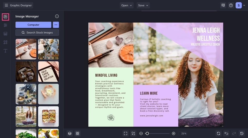Screen dimensions: 248x138
Task: Open the Text tool sidebar icon
Action: click(x=5, y=51)
